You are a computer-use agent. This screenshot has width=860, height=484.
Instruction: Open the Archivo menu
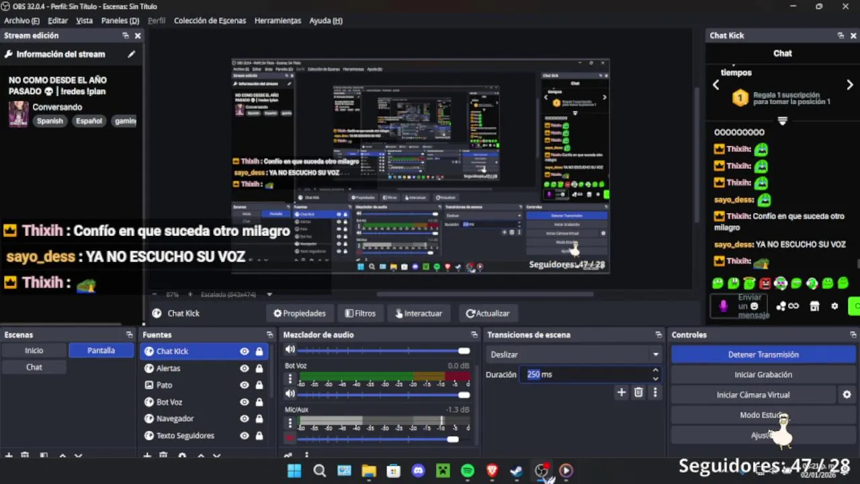tap(21, 21)
